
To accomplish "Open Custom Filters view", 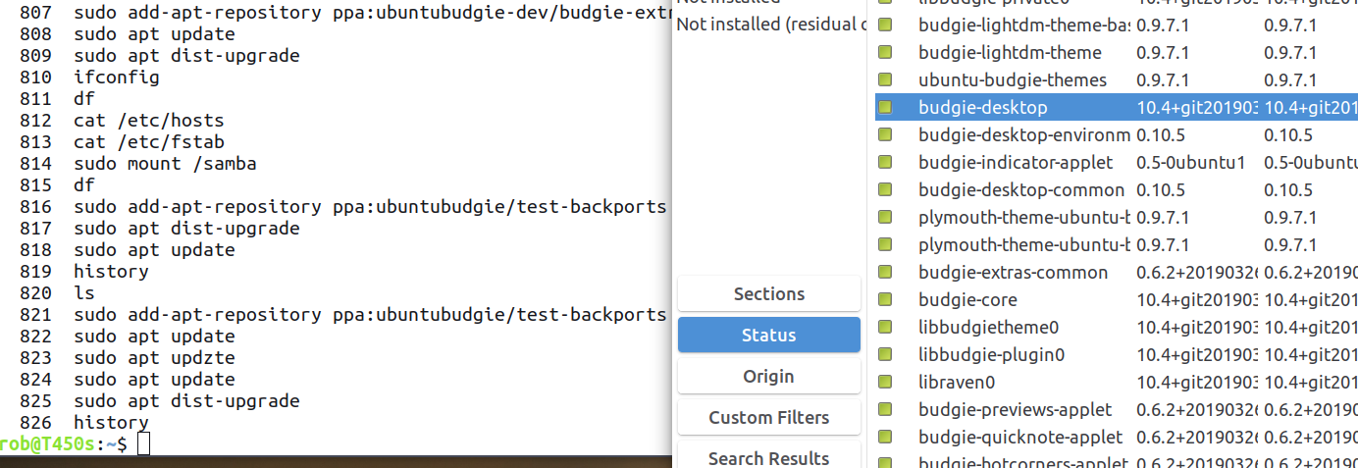I will (769, 417).
